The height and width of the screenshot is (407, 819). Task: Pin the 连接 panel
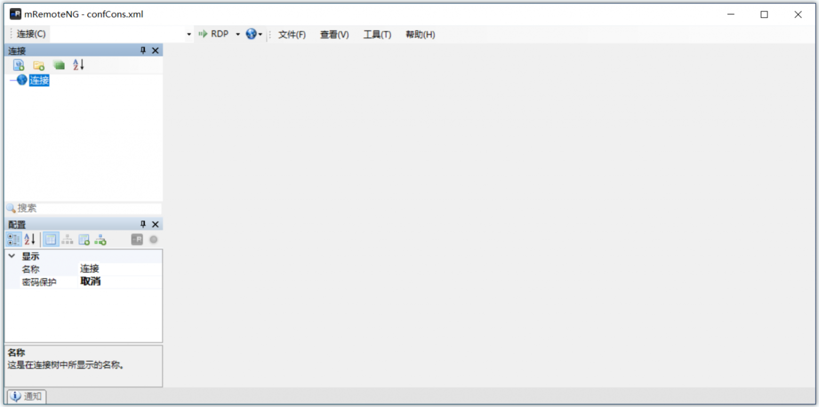[142, 50]
